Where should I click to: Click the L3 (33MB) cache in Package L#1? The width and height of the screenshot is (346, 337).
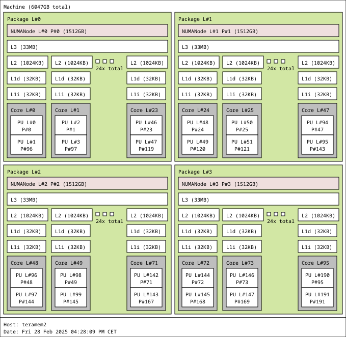pyautogui.click(x=258, y=47)
